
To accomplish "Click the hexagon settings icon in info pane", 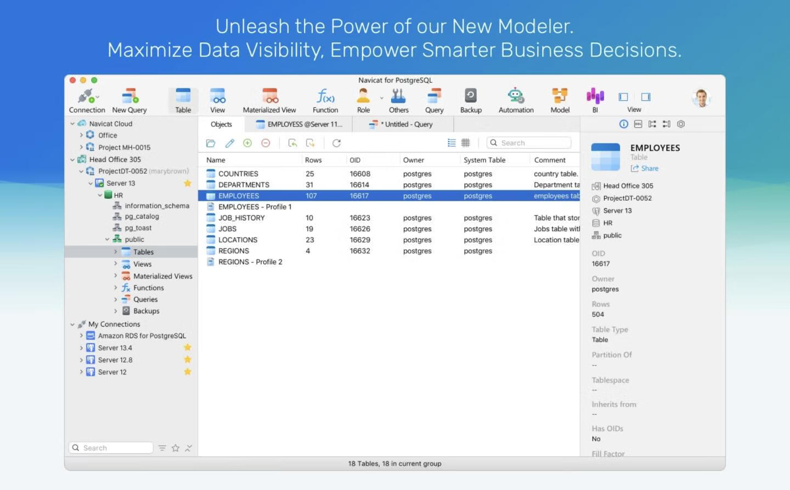I will pos(681,124).
